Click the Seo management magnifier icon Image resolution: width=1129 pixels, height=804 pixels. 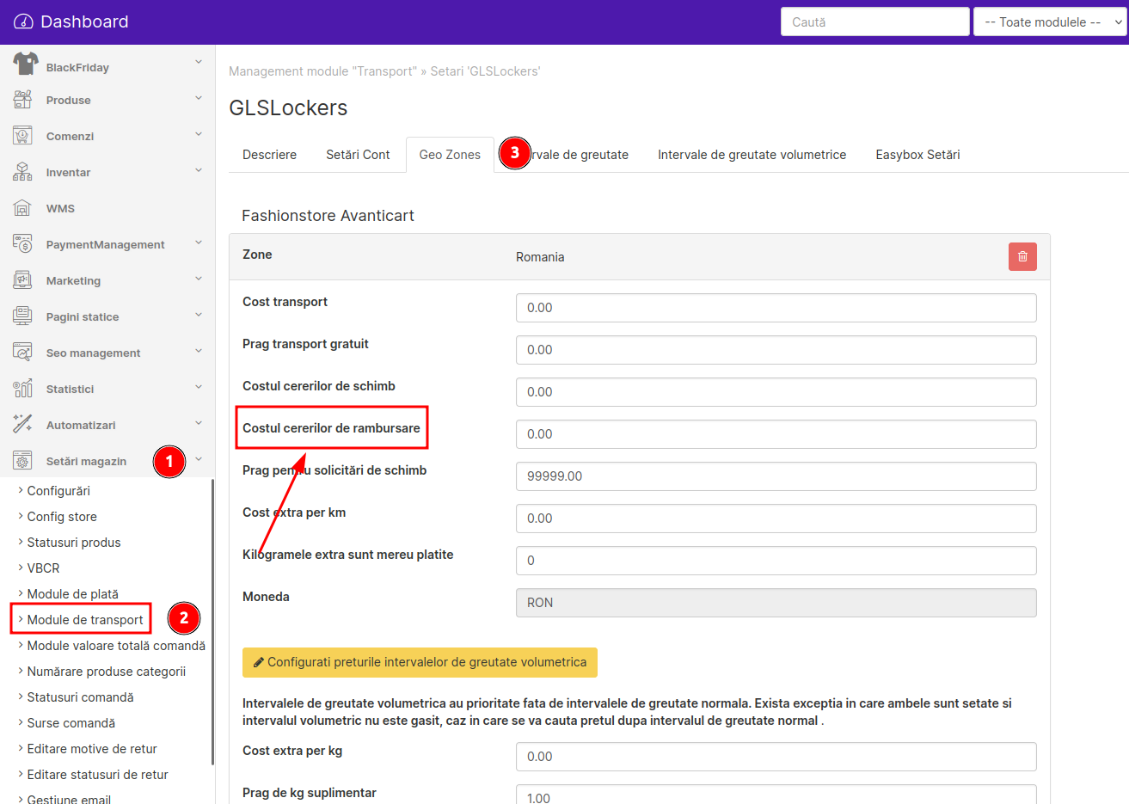click(x=22, y=353)
